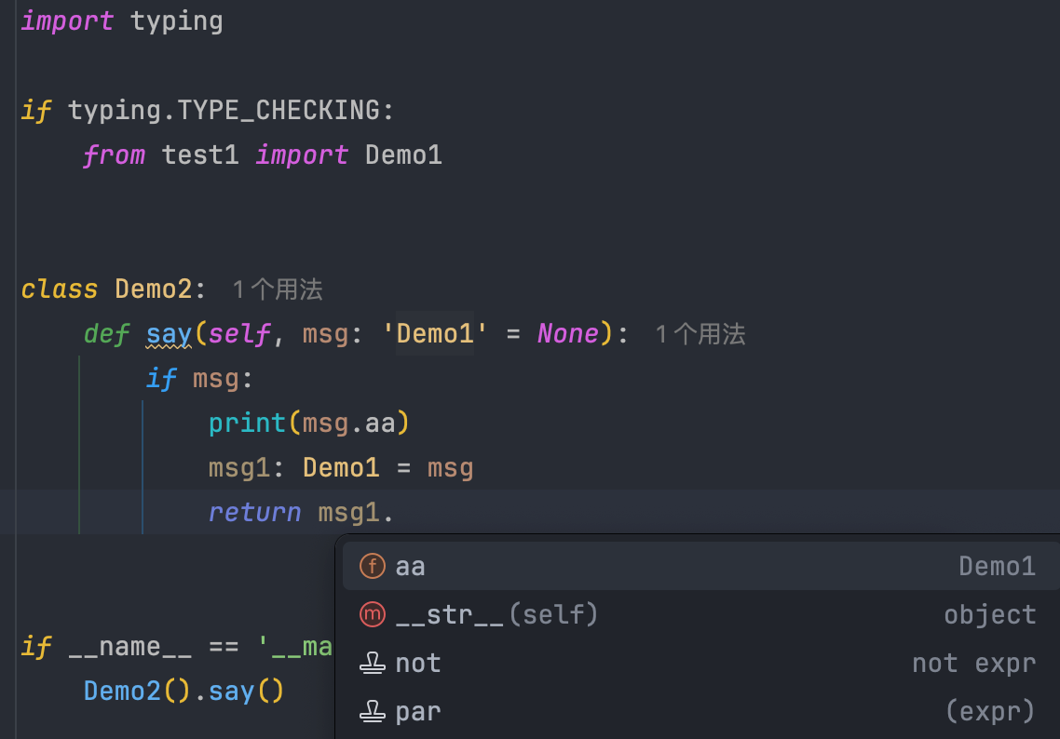Click the highlighted 'Demo1' type annotation string
Screen dimensions: 1060x739
coord(435,333)
